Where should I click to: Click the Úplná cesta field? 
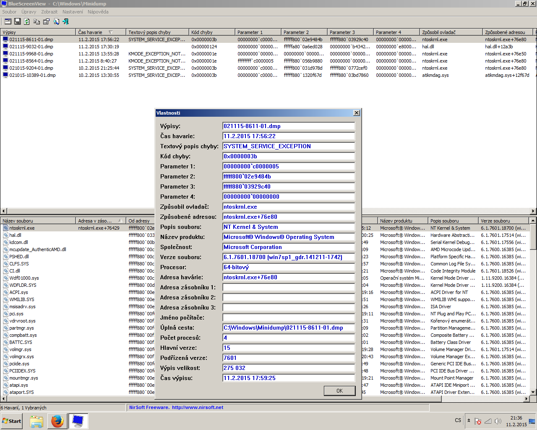[x=289, y=328]
